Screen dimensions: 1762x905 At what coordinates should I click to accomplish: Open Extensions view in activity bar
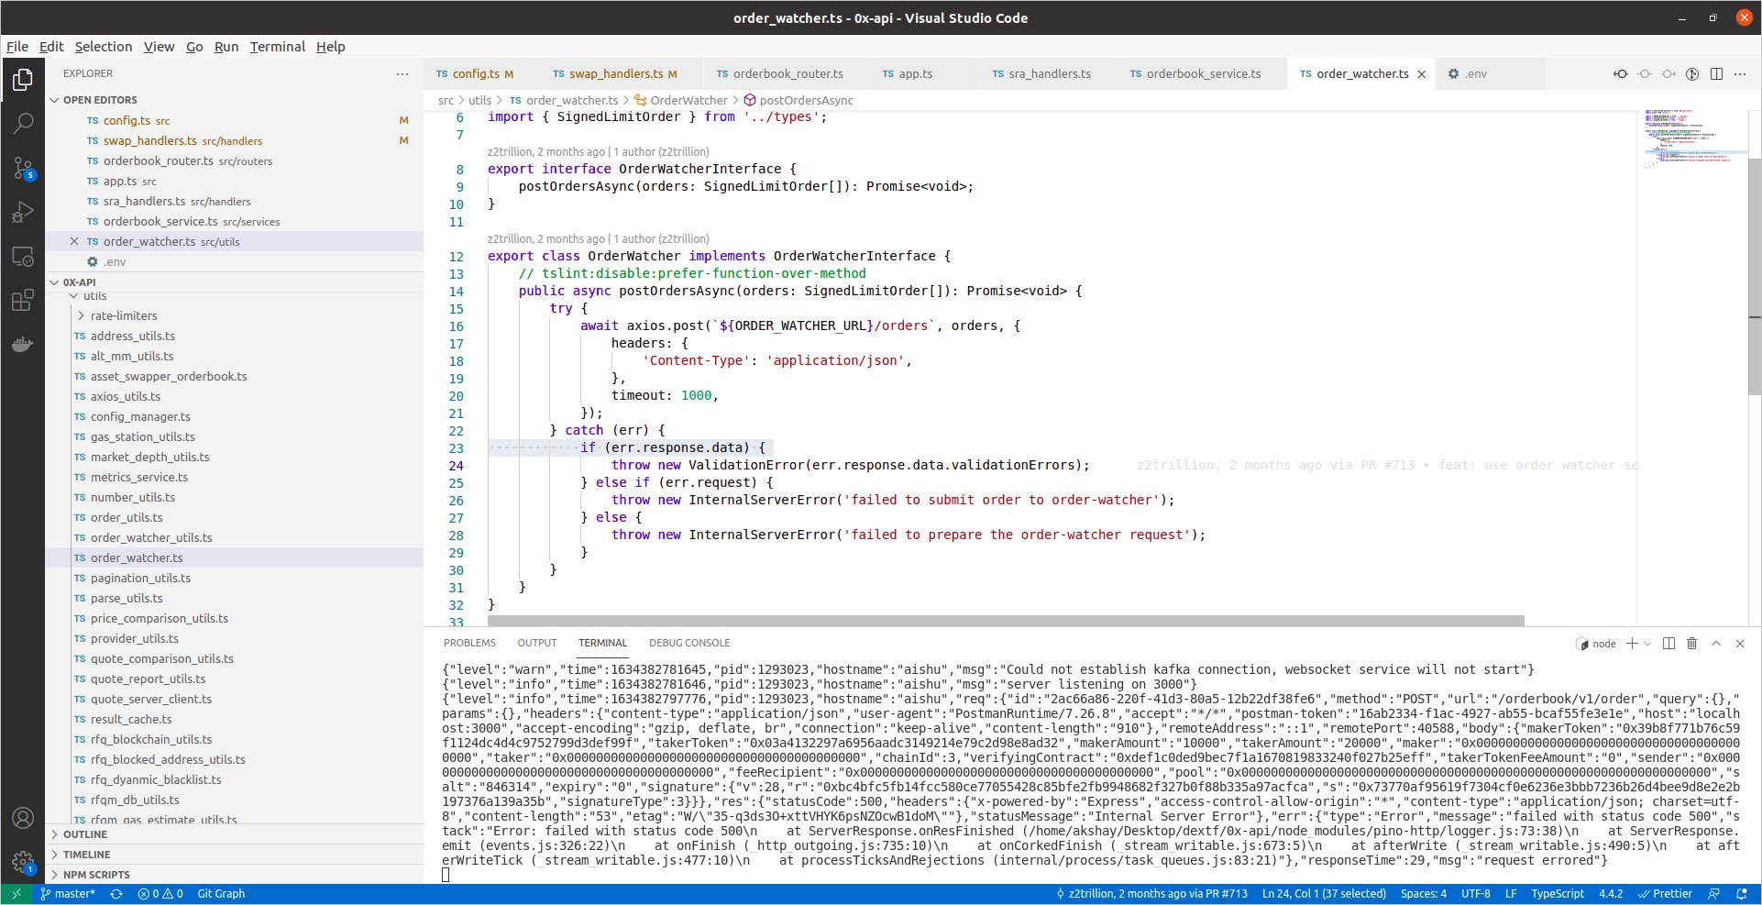coord(23,301)
